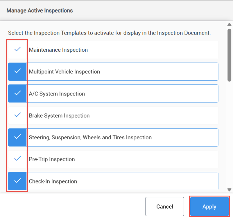Click the scrollbar up arrow

[229, 24]
